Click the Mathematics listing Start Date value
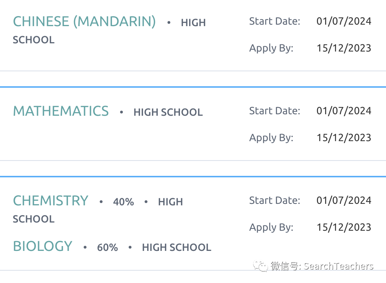The height and width of the screenshot is (283, 386). tap(344, 111)
